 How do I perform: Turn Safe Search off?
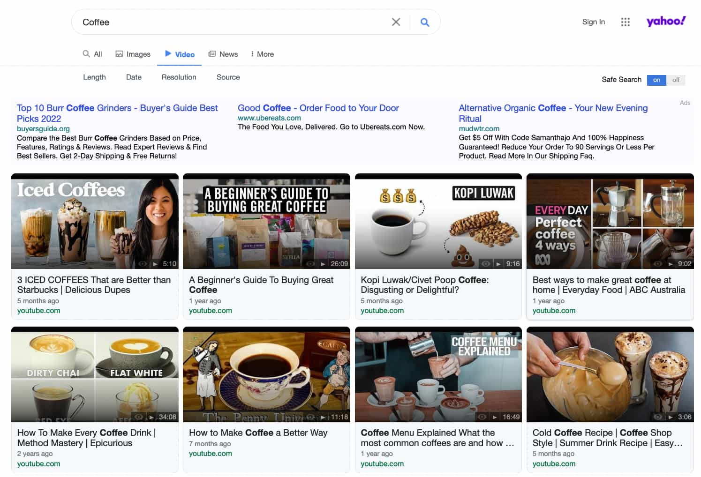(676, 80)
